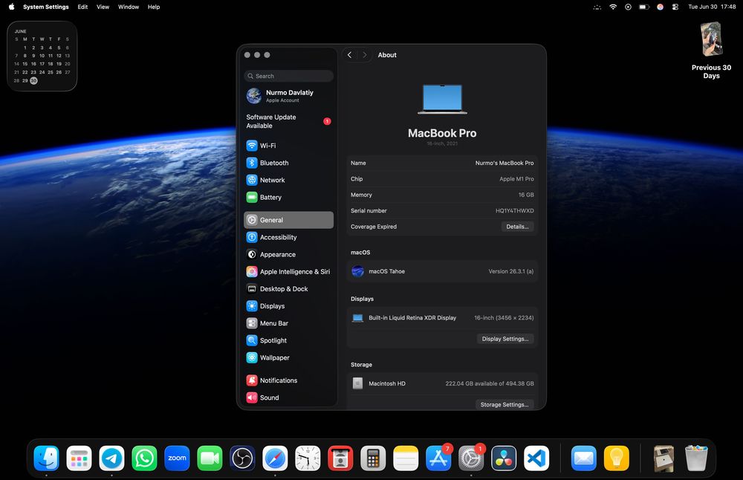Open Wi-Fi settings in the sidebar
The height and width of the screenshot is (480, 743).
pos(288,146)
